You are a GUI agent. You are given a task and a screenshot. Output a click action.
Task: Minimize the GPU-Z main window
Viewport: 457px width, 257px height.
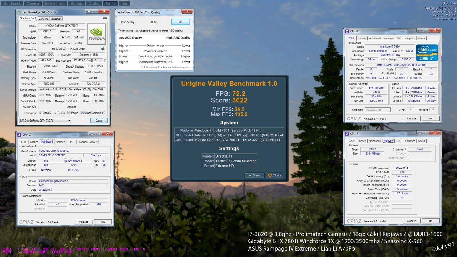click(89, 11)
